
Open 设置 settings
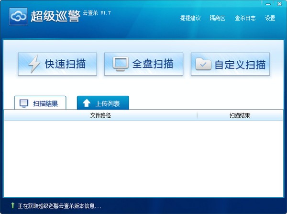click(x=270, y=18)
